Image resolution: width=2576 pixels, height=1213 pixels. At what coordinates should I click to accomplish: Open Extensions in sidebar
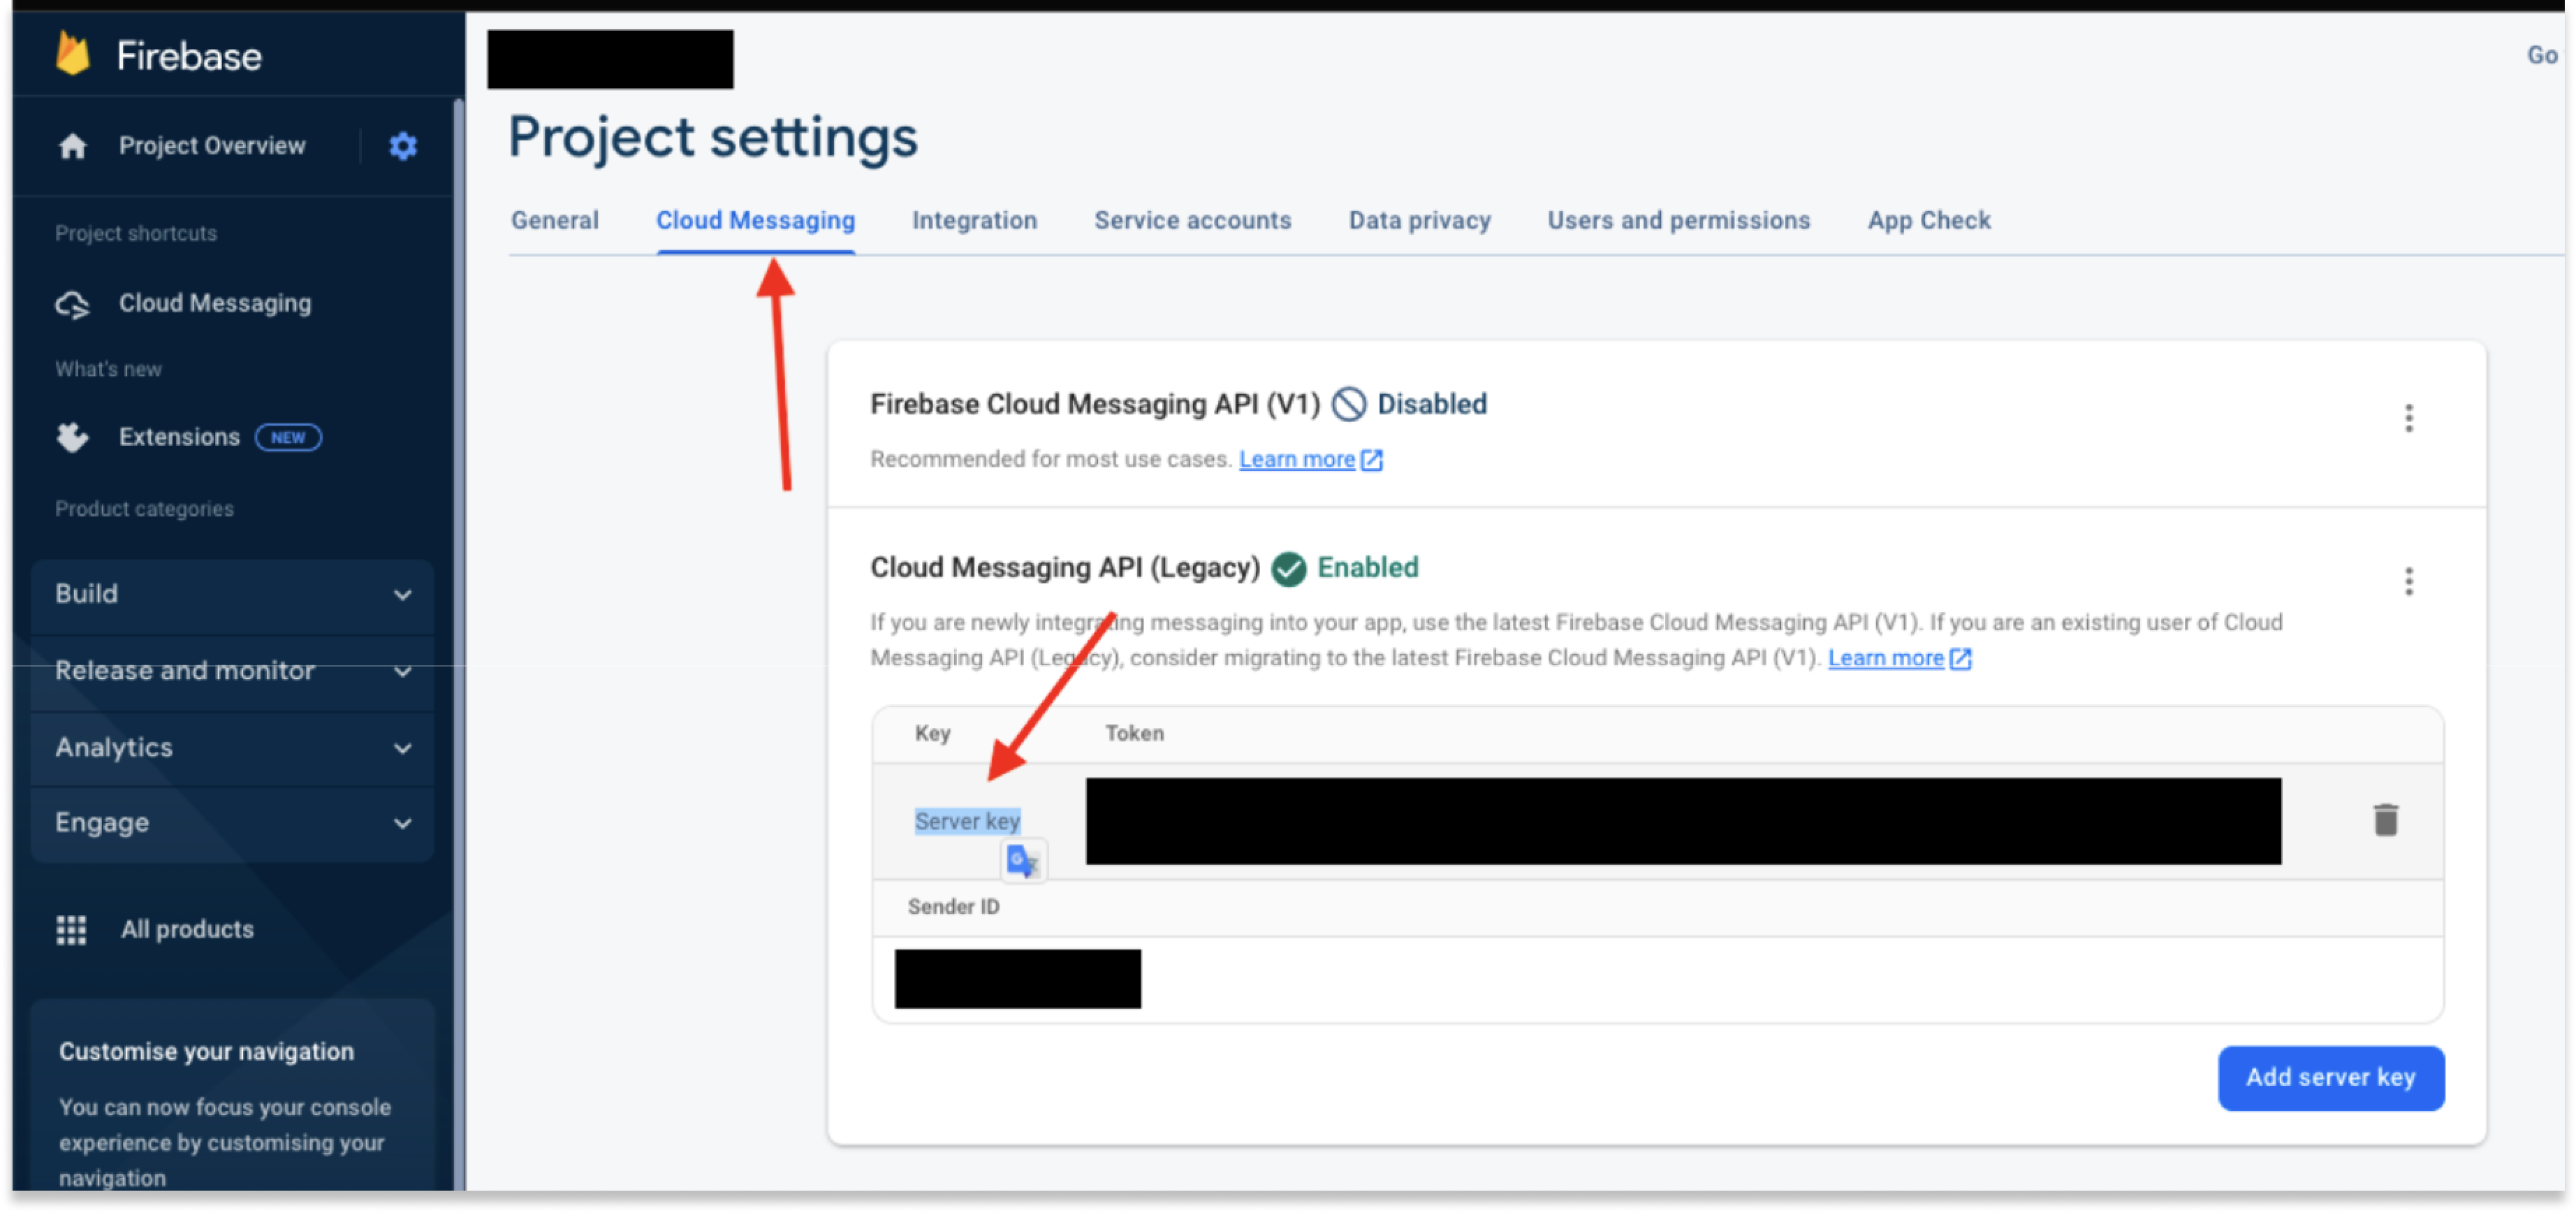(179, 437)
